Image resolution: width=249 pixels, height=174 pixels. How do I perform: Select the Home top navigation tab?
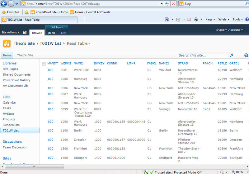pos(7,55)
